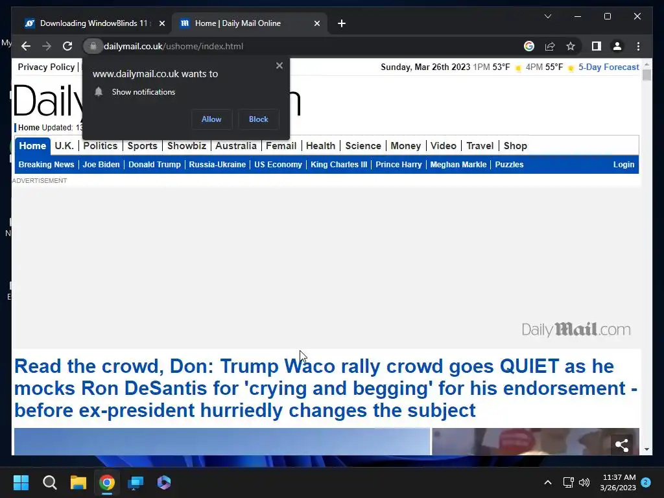Reload the Daily Mail page
This screenshot has width=664, height=498.
(67, 46)
